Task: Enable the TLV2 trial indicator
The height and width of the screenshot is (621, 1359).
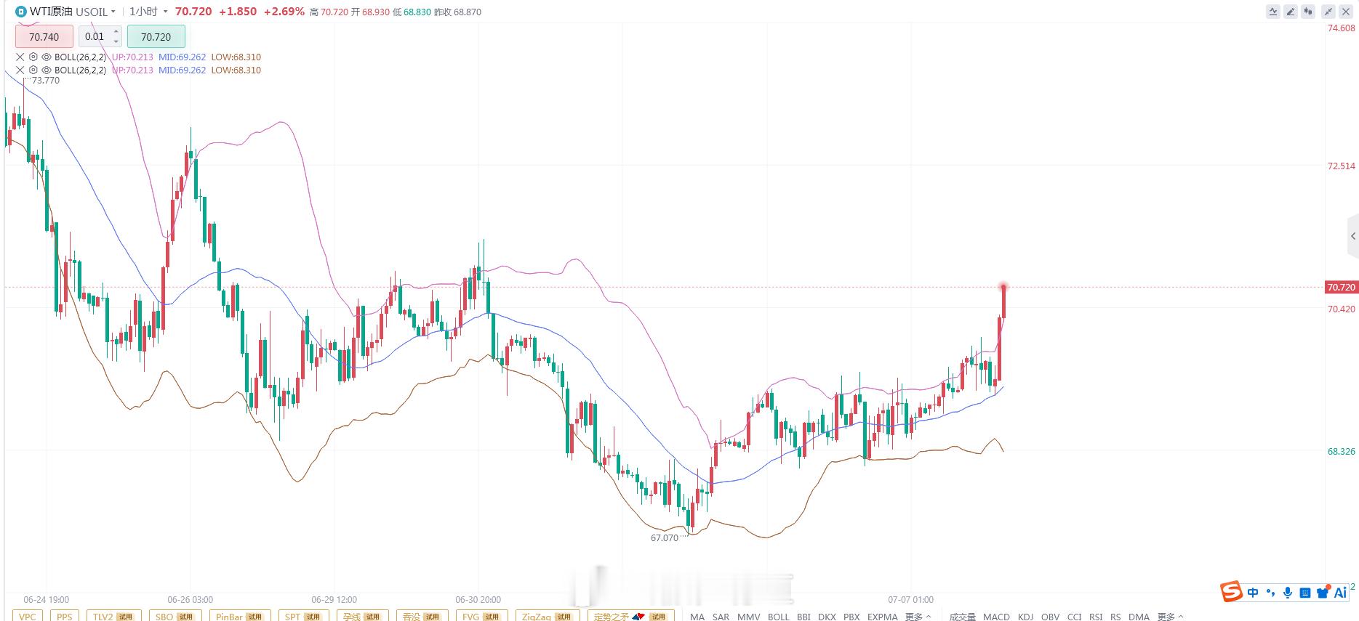Action: pyautogui.click(x=113, y=616)
